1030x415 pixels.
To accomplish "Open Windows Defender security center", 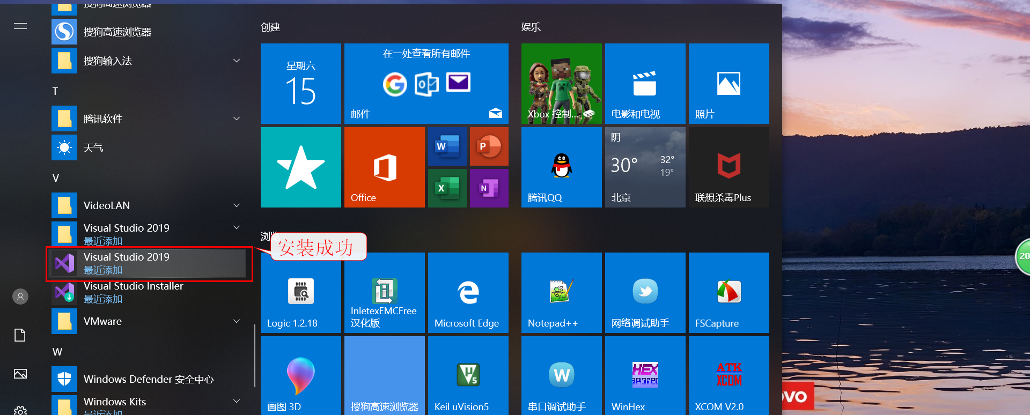I will pos(148,379).
